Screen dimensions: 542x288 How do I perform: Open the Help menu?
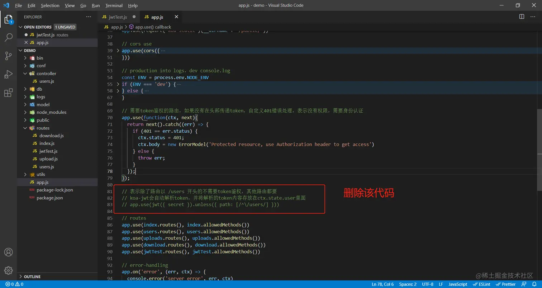point(133,5)
